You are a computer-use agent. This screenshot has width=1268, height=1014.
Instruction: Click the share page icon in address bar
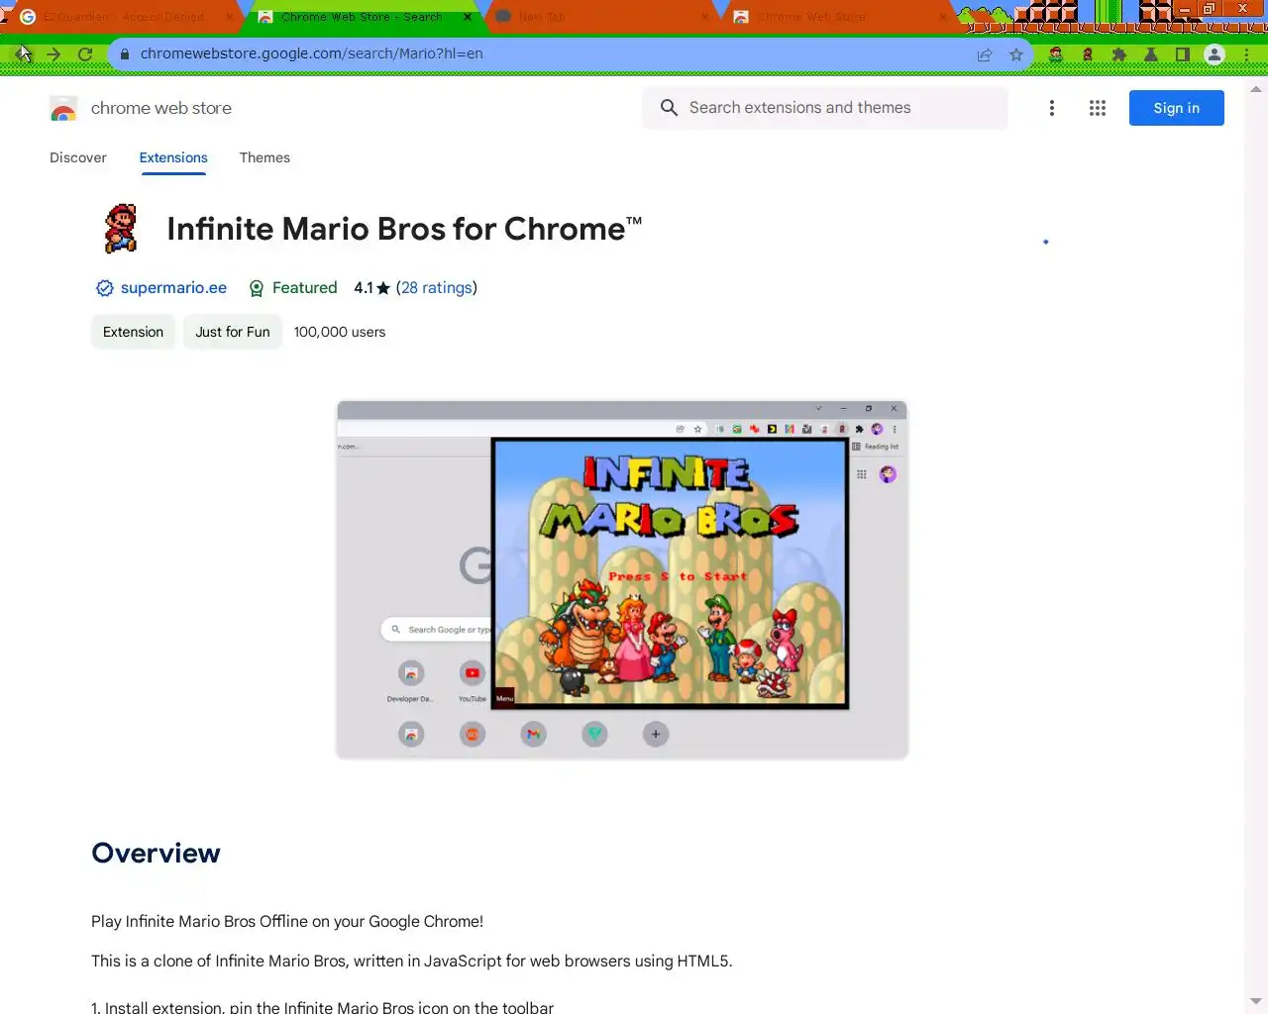[985, 54]
